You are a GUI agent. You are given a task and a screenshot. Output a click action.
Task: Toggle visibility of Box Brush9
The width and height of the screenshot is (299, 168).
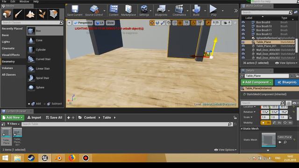(x=243, y=22)
